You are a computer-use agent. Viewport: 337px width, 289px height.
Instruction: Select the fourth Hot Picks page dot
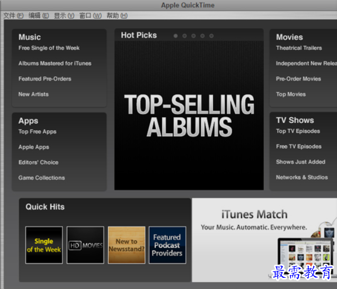(202, 36)
